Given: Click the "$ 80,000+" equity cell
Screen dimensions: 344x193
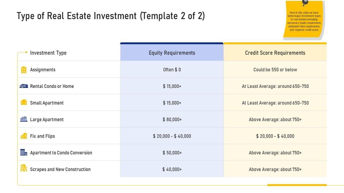Looking at the screenshot, I should (172, 120).
